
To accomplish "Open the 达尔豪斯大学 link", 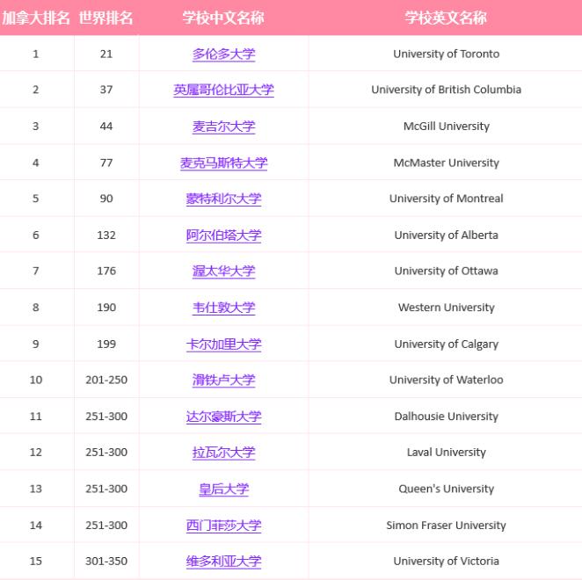I will coord(223,417).
